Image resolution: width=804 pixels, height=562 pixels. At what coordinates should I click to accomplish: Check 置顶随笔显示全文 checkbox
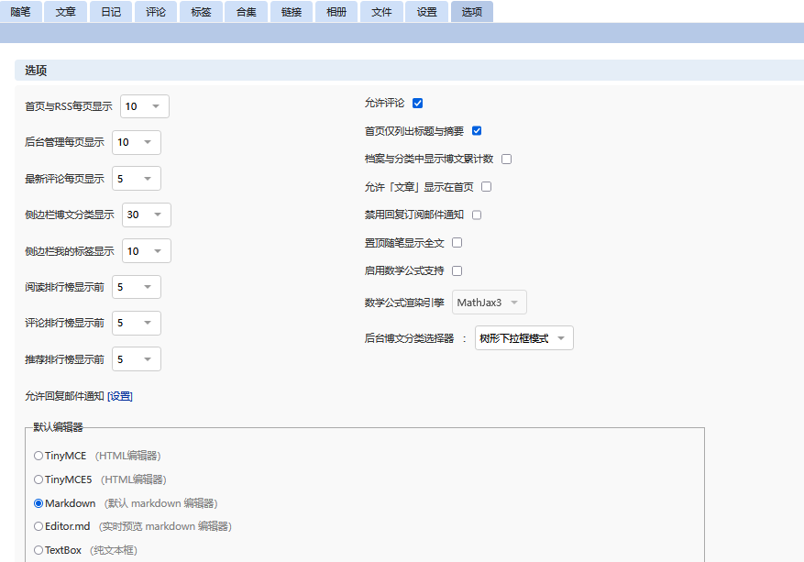(x=457, y=243)
